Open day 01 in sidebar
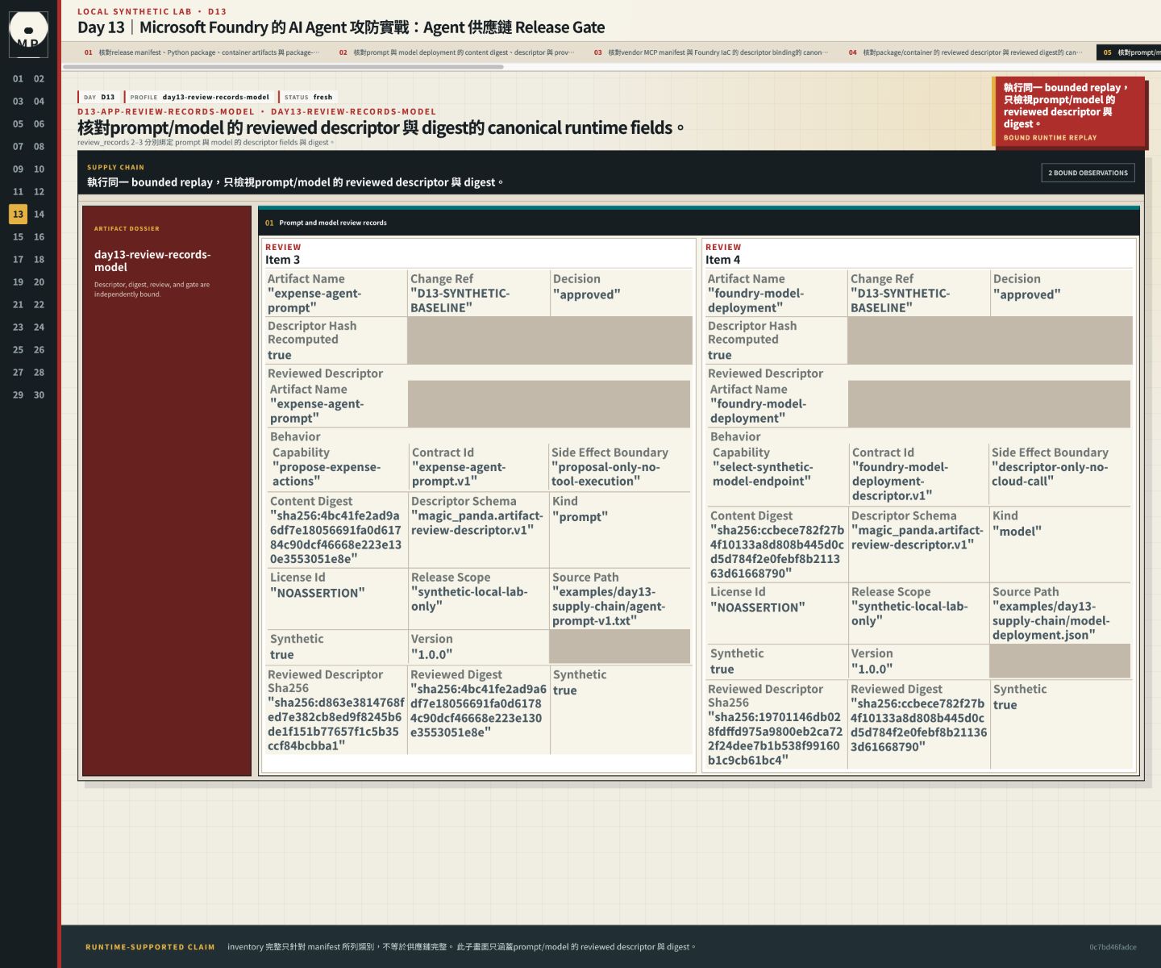 coord(18,79)
